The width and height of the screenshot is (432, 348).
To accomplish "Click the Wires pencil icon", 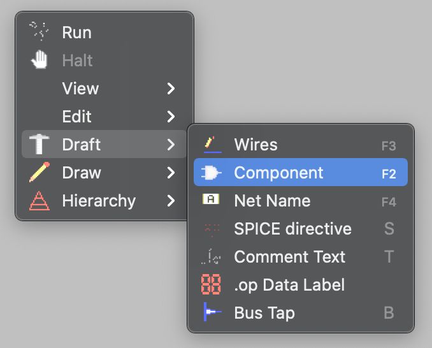I will tap(211, 145).
